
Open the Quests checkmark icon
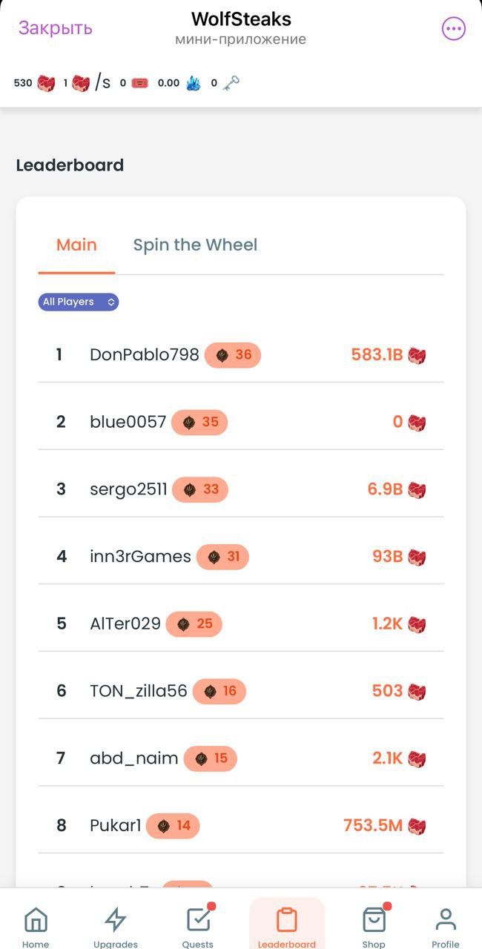pos(198,920)
